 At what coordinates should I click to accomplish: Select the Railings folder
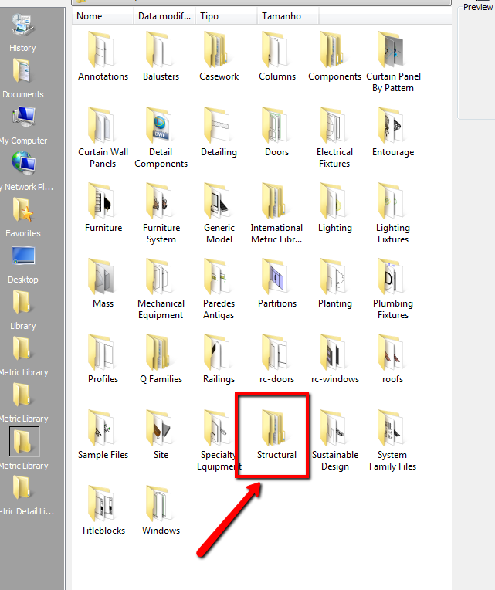[x=219, y=359]
